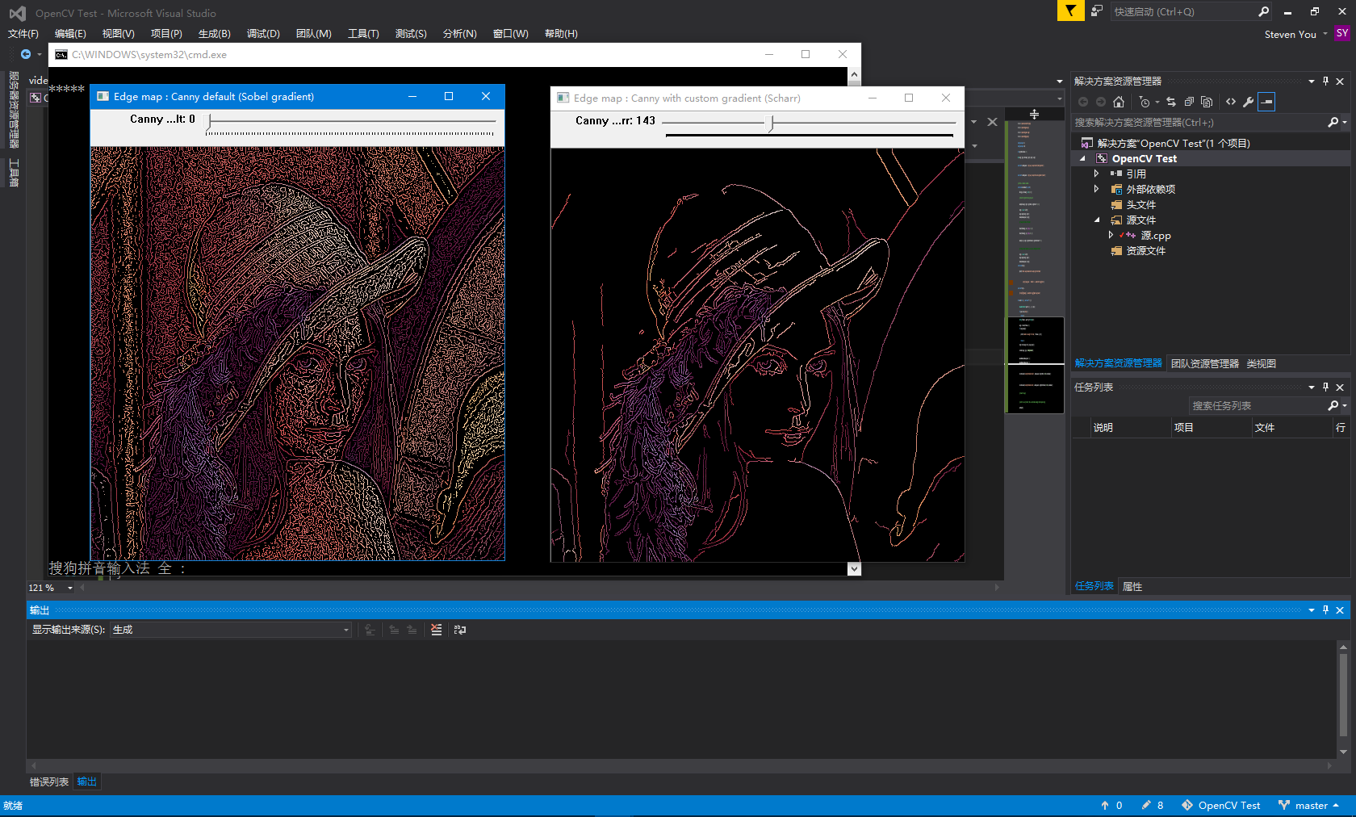The width and height of the screenshot is (1356, 817).
Task: Select the 头文件 folder
Action: click(x=1140, y=205)
